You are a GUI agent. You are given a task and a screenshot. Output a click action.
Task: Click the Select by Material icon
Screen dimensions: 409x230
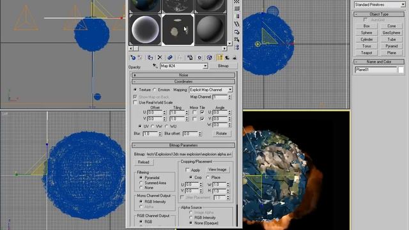(x=236, y=40)
